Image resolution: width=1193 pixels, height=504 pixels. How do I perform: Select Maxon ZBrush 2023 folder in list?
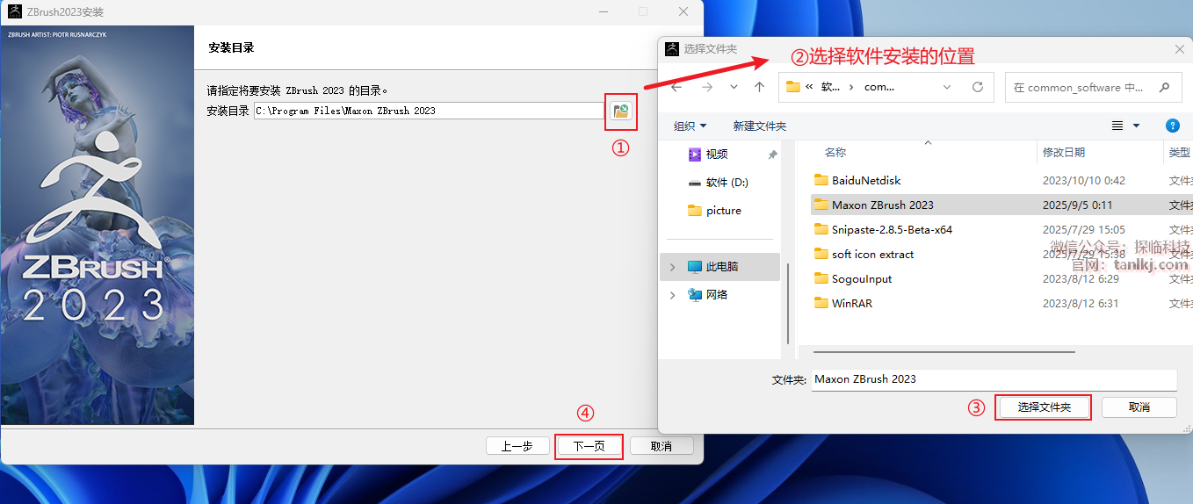883,205
